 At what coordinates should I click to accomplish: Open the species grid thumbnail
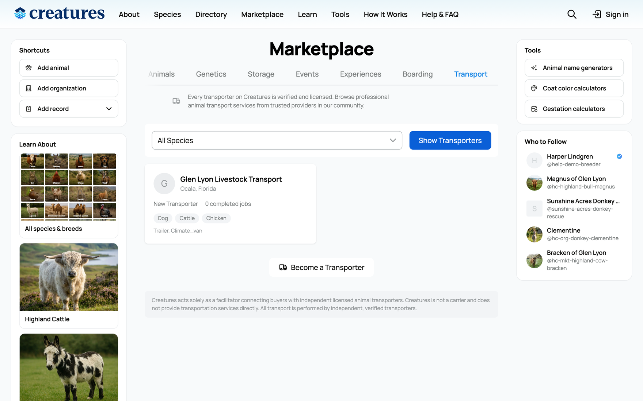[69, 187]
